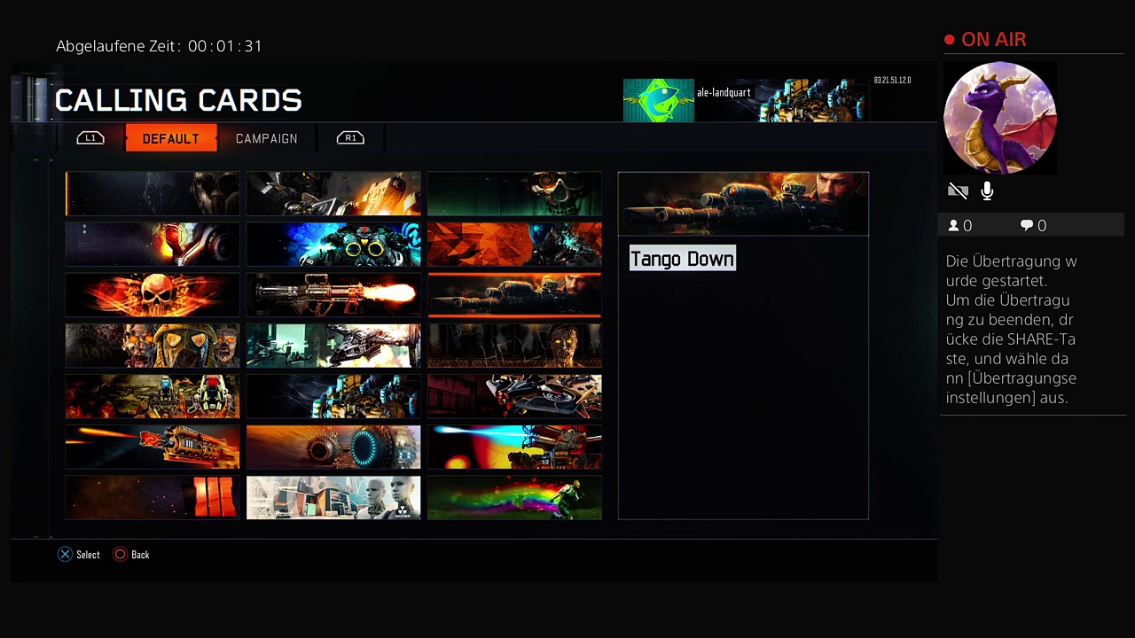Toggle the microphone icon in broadcast panel
This screenshot has width=1135, height=638.
[x=987, y=191]
